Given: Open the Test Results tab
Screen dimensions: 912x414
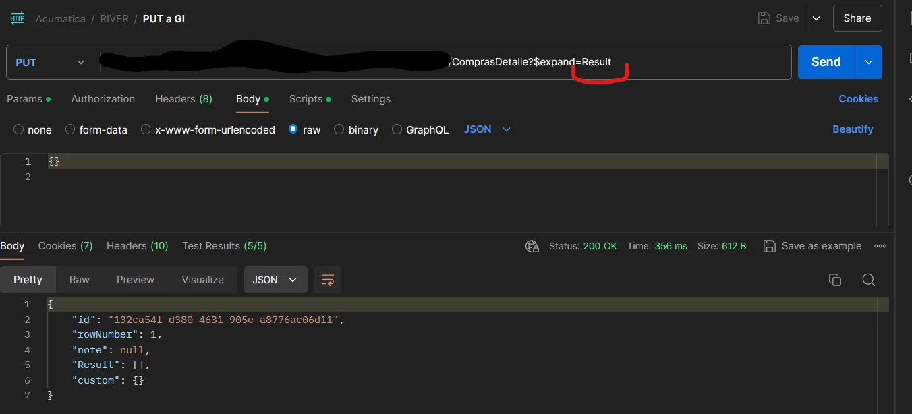Looking at the screenshot, I should click(x=224, y=246).
